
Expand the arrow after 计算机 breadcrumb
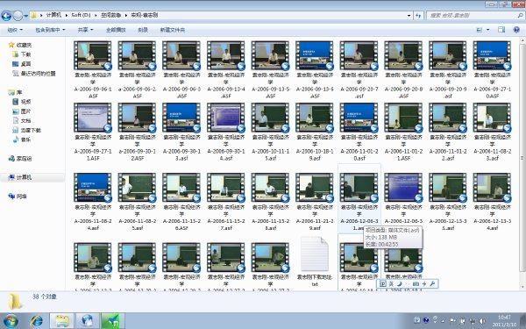point(66,15)
